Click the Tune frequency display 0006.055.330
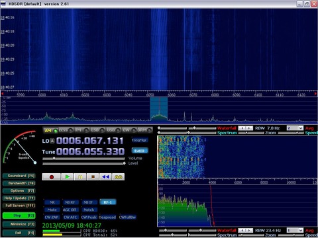Image resolution: width=318 pixels, height=238 pixels. (x=90, y=151)
